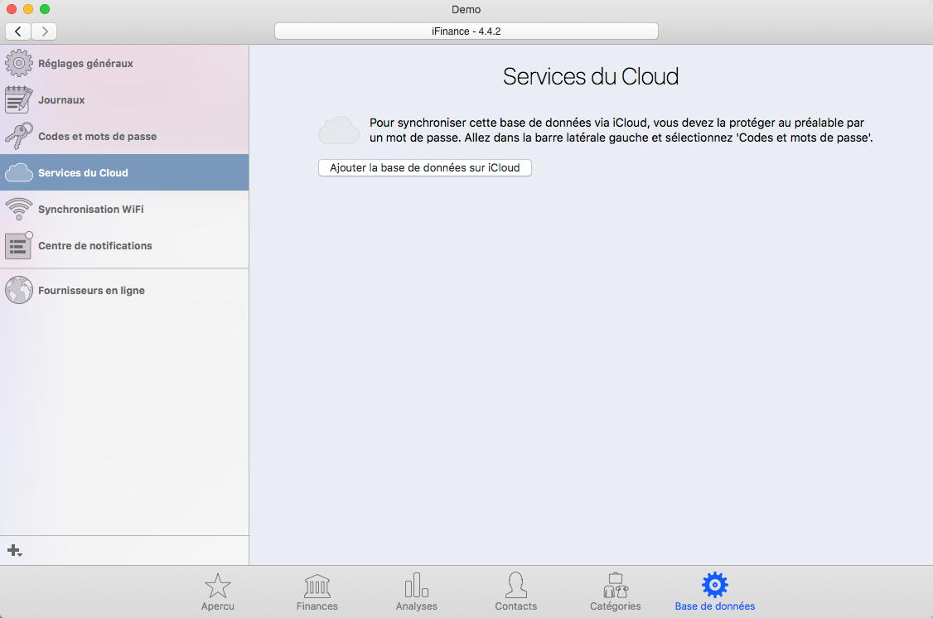933x618 pixels.
Task: Click the notepad icon beside Journaux
Action: (18, 99)
